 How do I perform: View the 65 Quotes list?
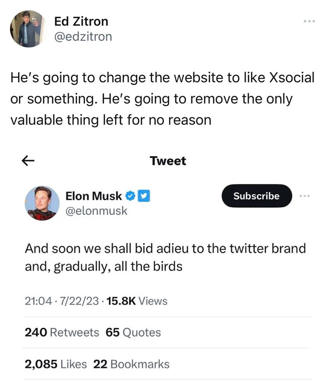pos(133,332)
